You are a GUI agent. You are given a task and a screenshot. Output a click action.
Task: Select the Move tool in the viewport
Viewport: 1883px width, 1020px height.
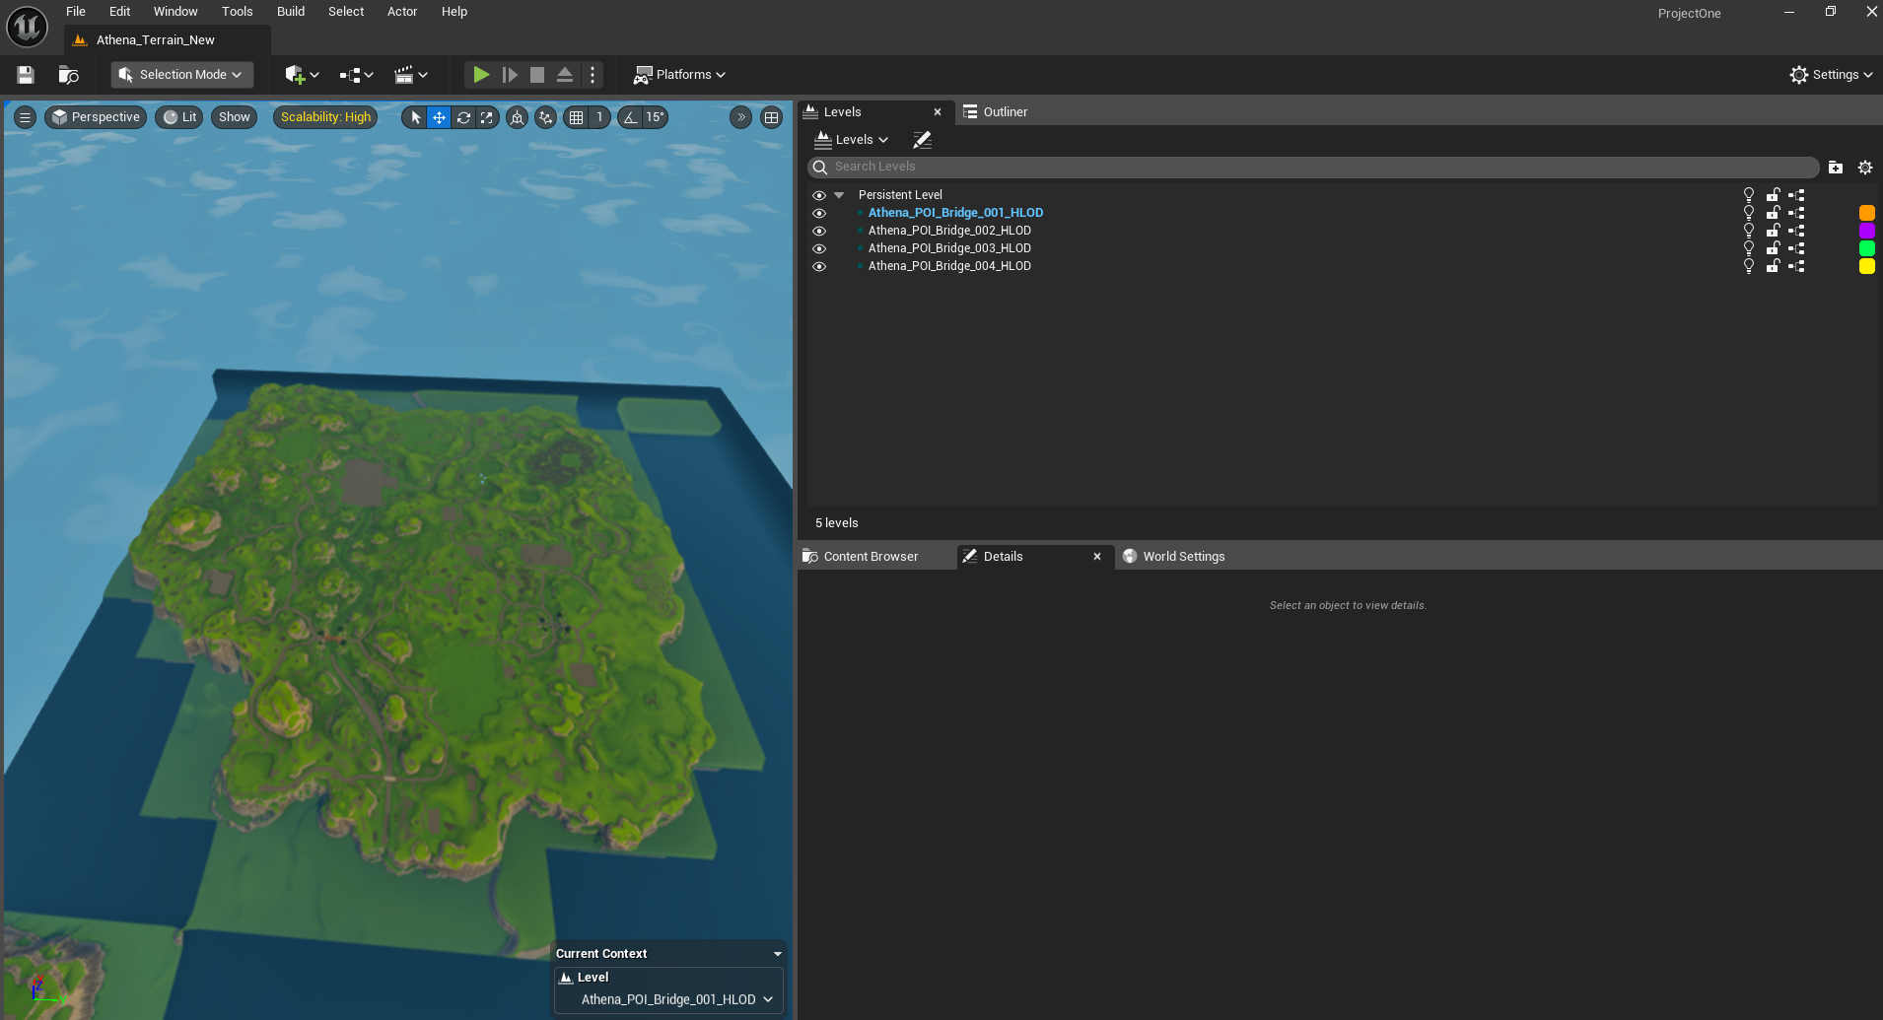click(438, 117)
